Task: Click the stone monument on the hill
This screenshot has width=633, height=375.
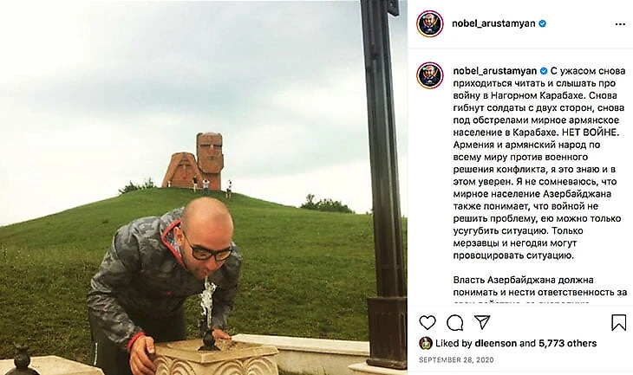Action: coord(193,161)
